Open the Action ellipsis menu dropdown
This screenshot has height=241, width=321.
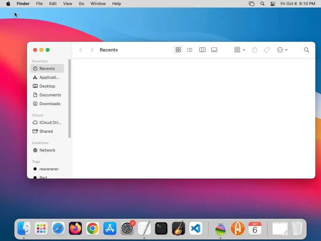click(282, 50)
